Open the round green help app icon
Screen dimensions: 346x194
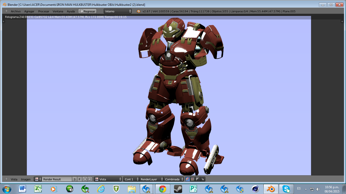tap(69, 189)
